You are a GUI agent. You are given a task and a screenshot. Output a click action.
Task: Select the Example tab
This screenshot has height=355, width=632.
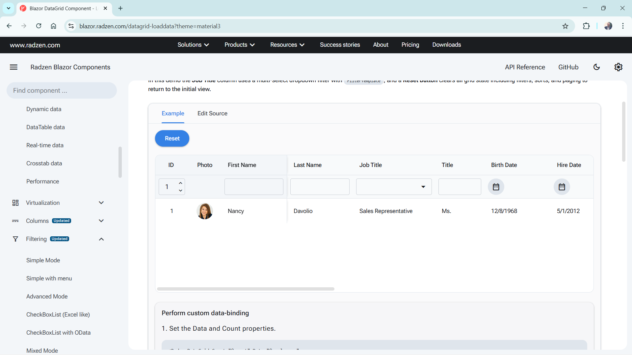(173, 113)
